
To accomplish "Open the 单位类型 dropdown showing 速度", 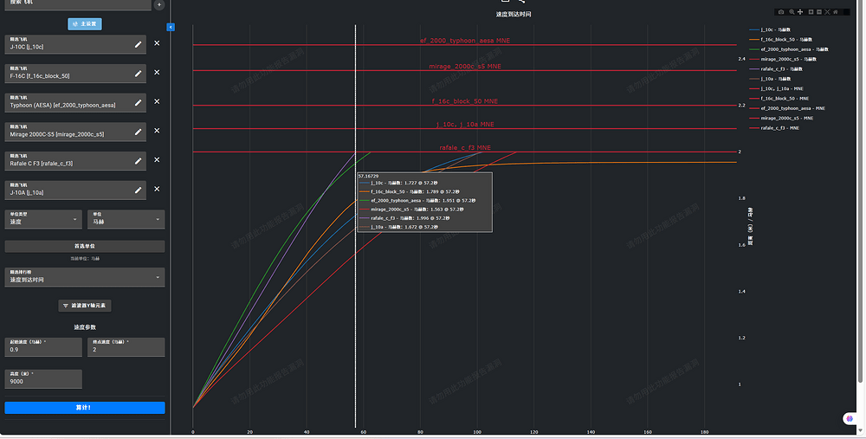I will pos(43,219).
